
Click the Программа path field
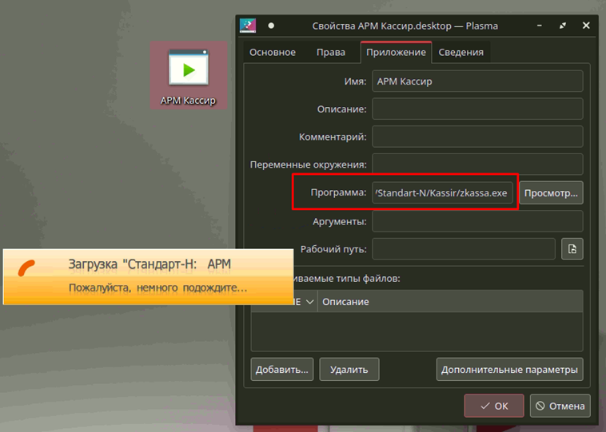click(443, 192)
